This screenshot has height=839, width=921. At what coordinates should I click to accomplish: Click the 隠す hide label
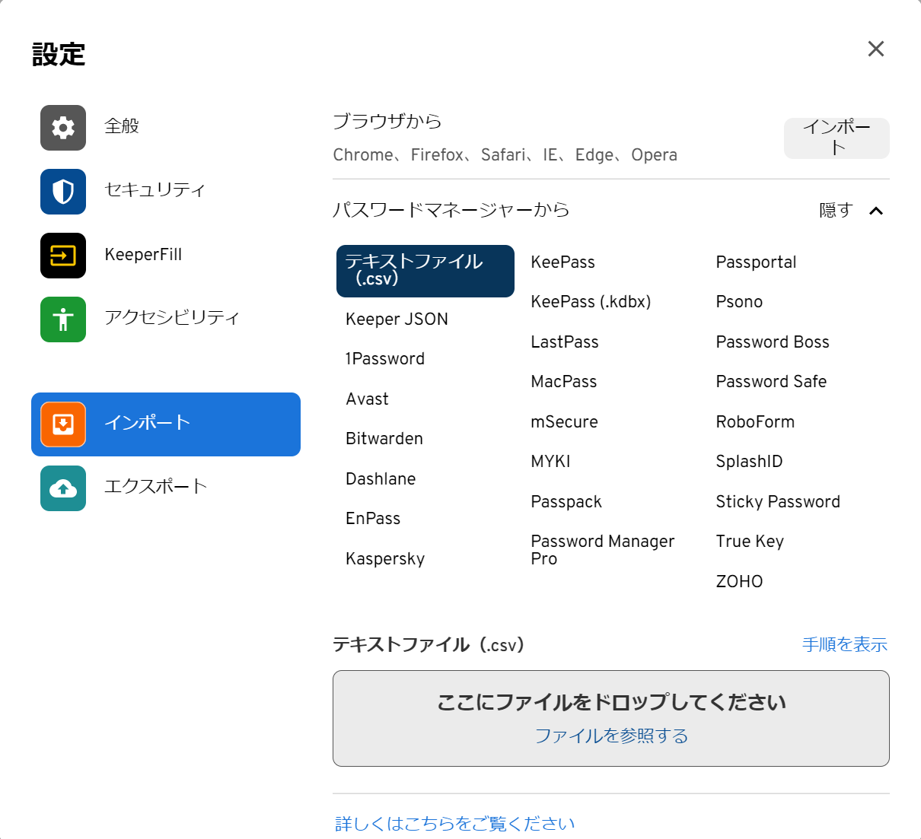click(836, 211)
